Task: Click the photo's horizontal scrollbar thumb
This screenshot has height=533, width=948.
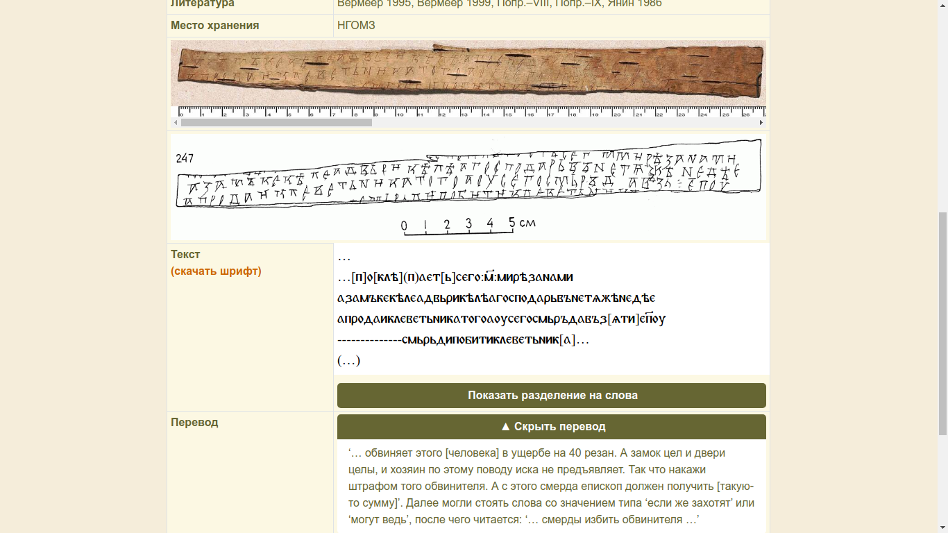Action: pos(276,123)
